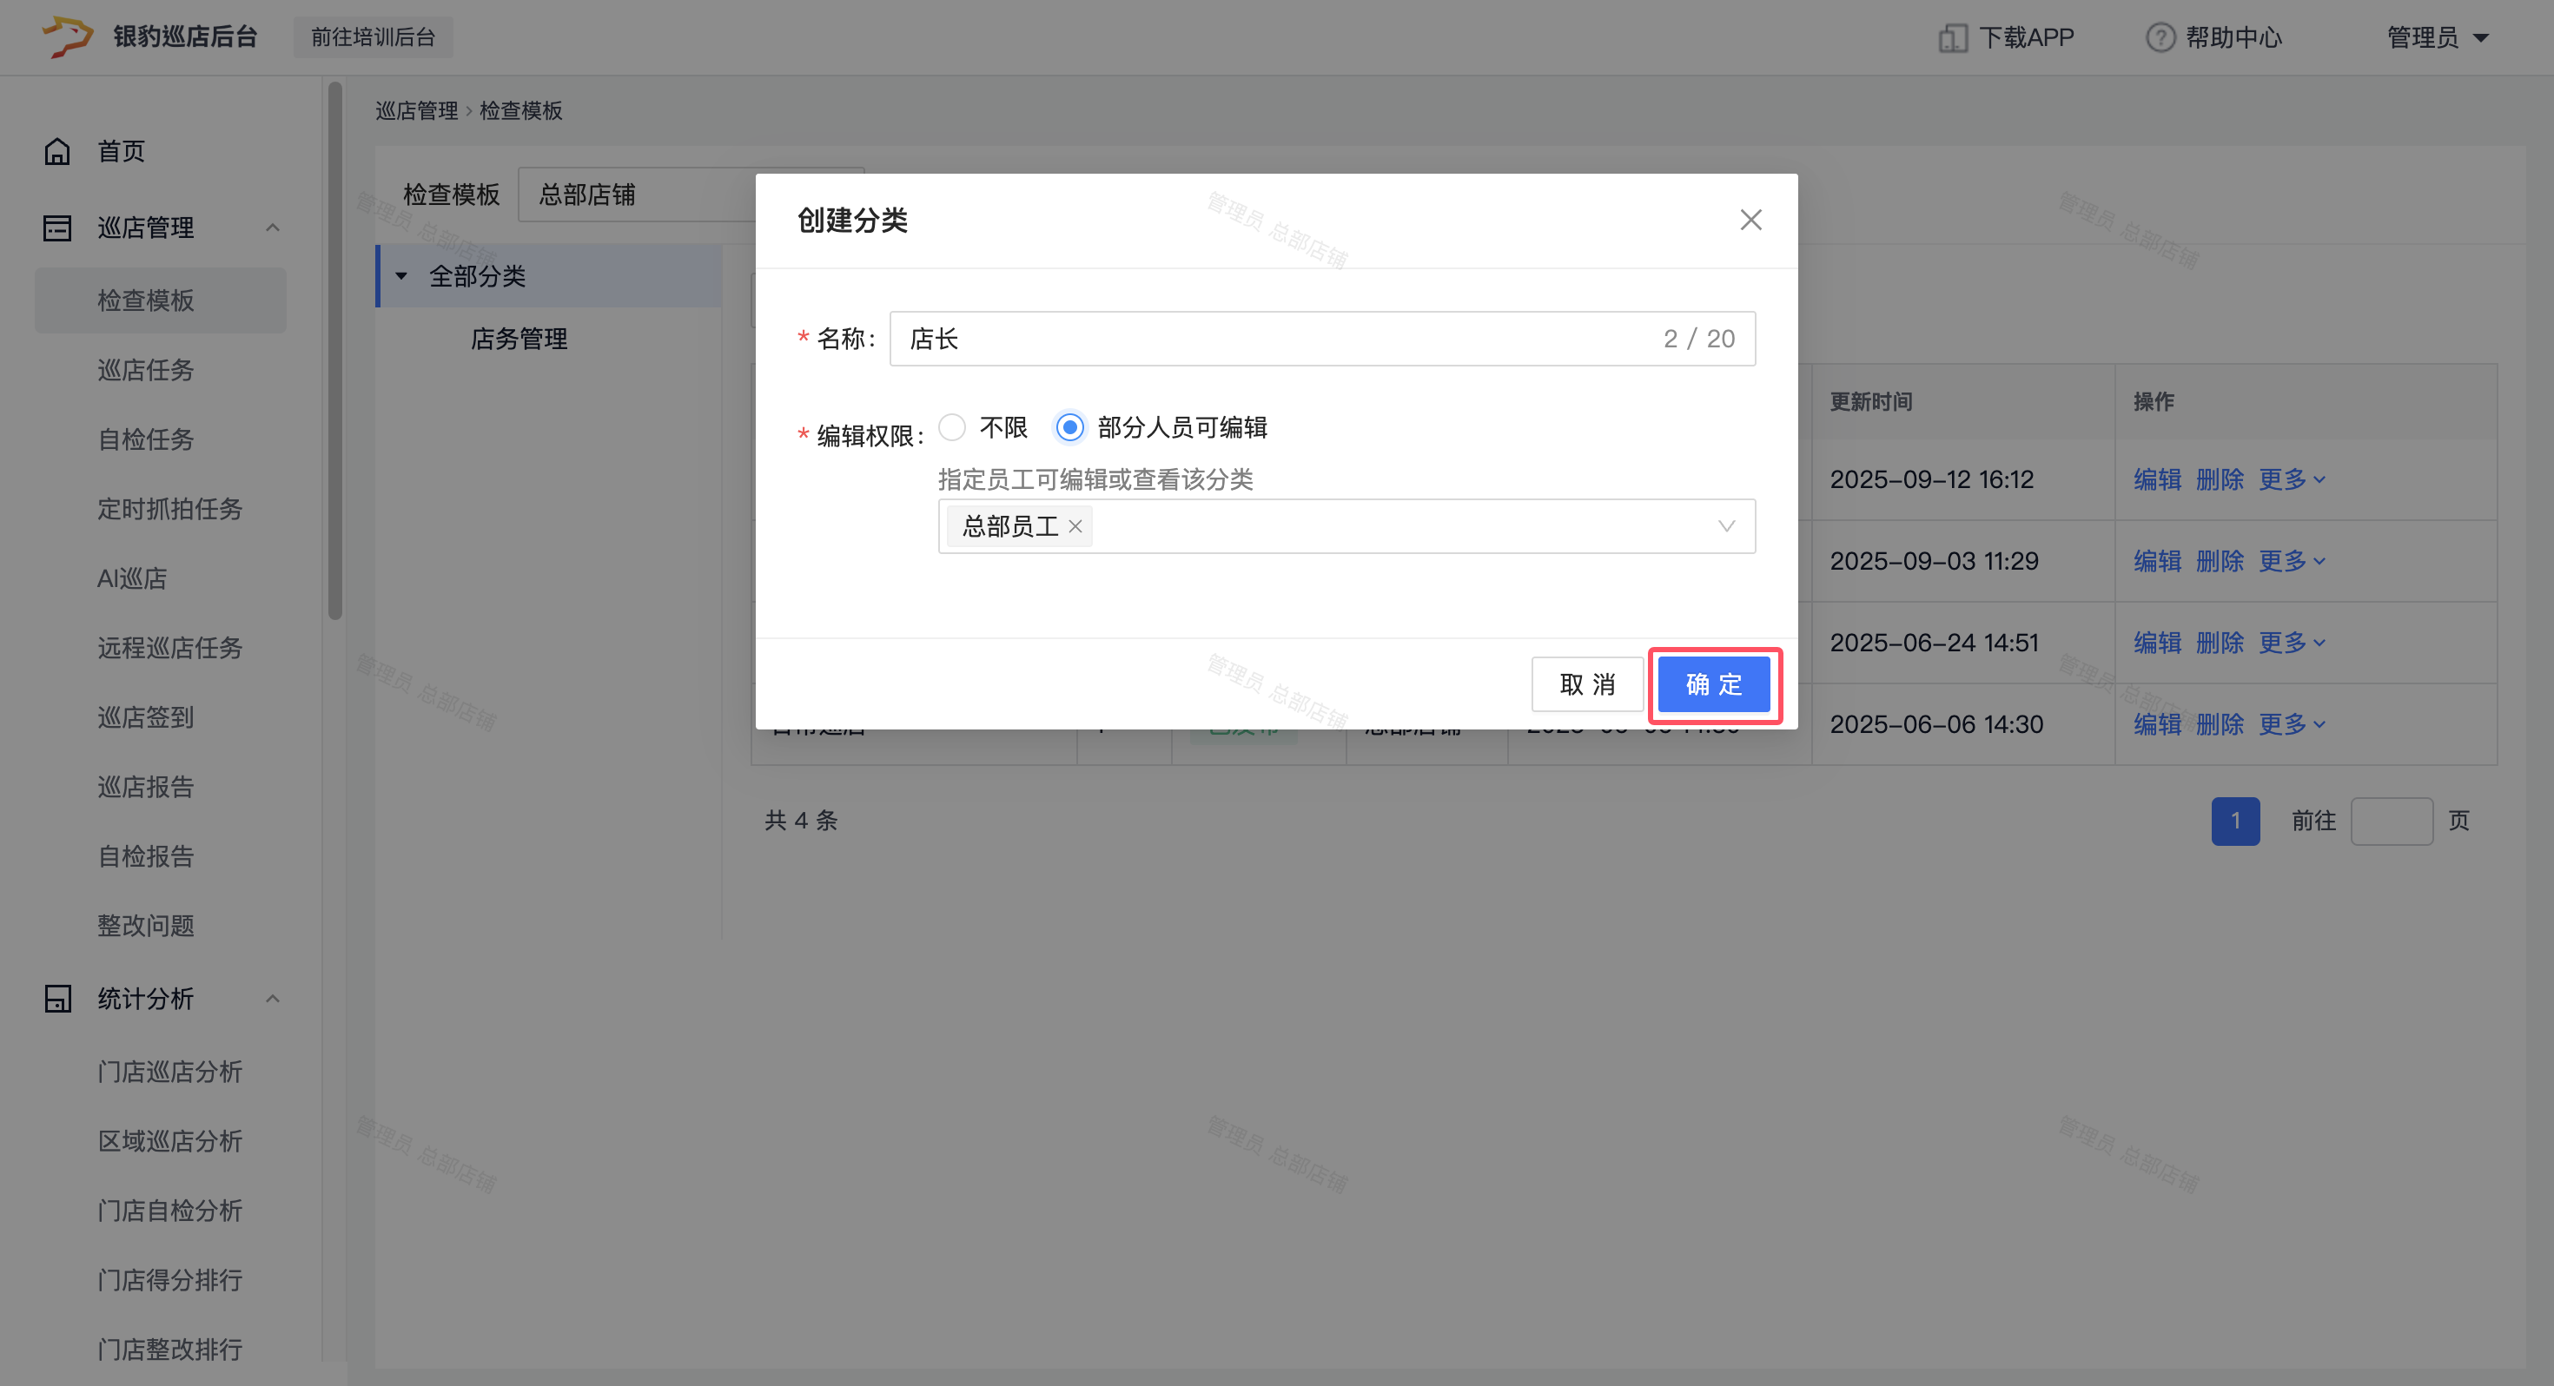2554x1386 pixels.
Task: Click the 帮助中心 question mark icon
Action: pyautogui.click(x=2160, y=37)
